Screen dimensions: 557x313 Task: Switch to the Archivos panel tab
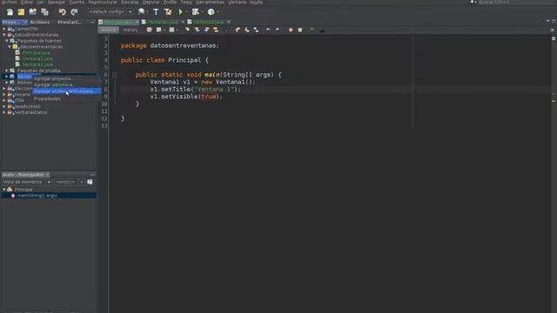coord(40,22)
